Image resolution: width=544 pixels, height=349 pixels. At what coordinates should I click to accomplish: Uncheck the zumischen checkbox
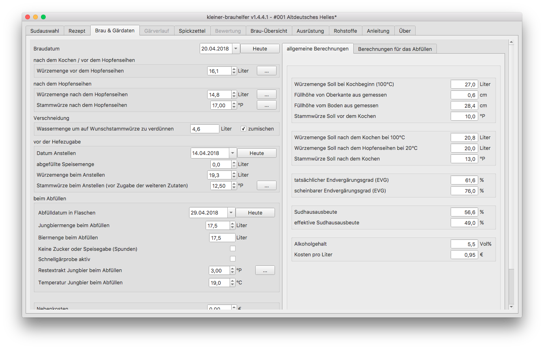click(243, 129)
